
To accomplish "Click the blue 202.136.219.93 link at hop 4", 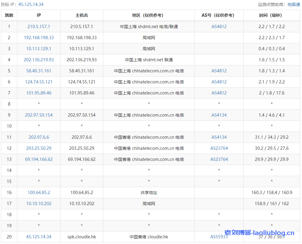I will click(x=39, y=60).
